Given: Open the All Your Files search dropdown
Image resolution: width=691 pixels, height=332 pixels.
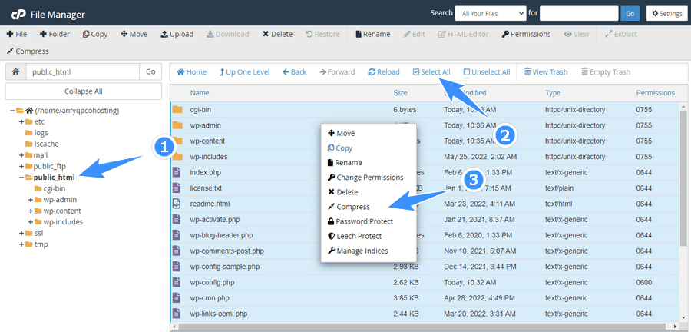Looking at the screenshot, I should (x=491, y=14).
